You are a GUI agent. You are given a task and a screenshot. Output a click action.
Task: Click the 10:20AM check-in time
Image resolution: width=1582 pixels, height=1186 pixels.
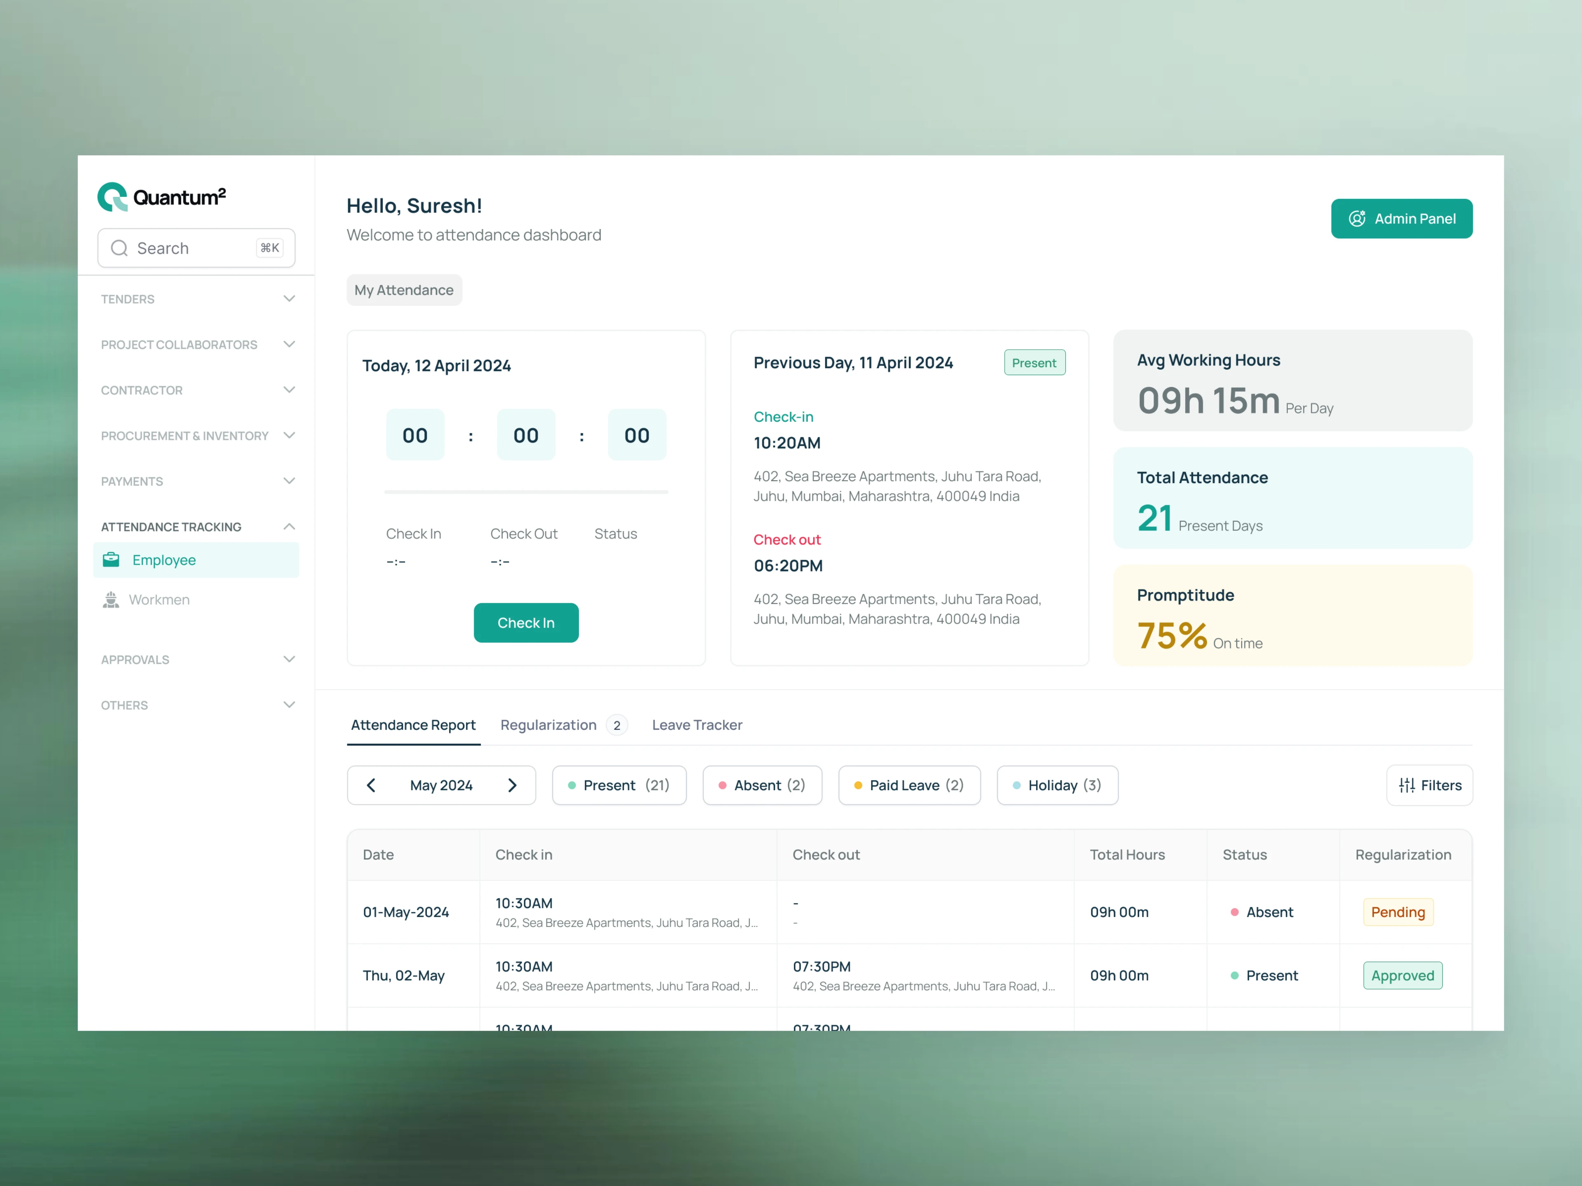pos(787,443)
